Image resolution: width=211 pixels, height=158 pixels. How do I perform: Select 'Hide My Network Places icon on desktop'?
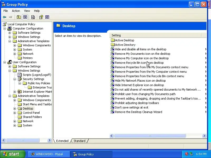140,81
